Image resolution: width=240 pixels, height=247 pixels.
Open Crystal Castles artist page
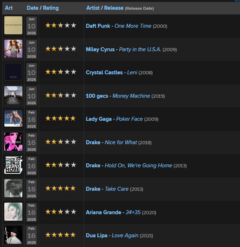[x=104, y=72]
